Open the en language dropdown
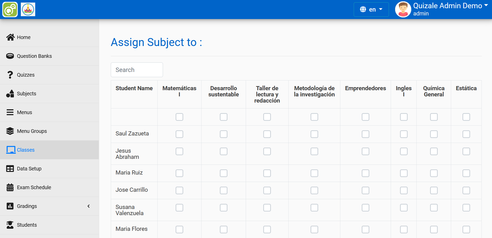This screenshot has width=492, height=238. [371, 10]
